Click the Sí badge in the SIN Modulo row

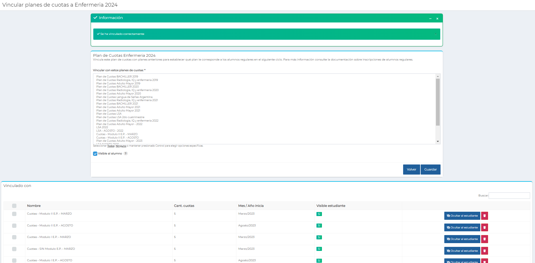click(319, 249)
